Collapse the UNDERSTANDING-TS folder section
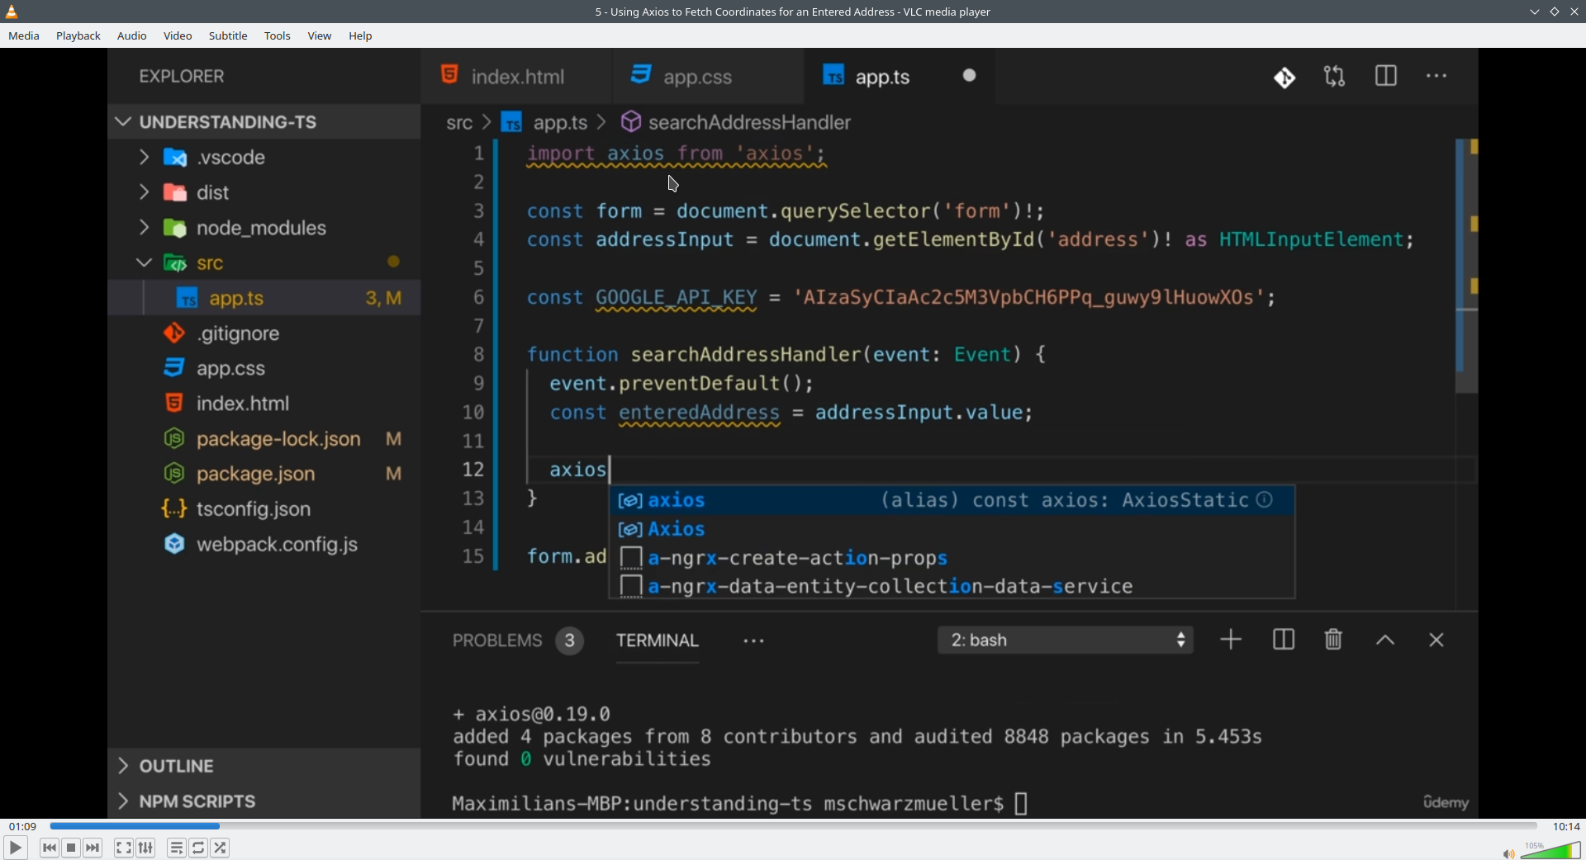The height and width of the screenshot is (860, 1586). coord(264,121)
